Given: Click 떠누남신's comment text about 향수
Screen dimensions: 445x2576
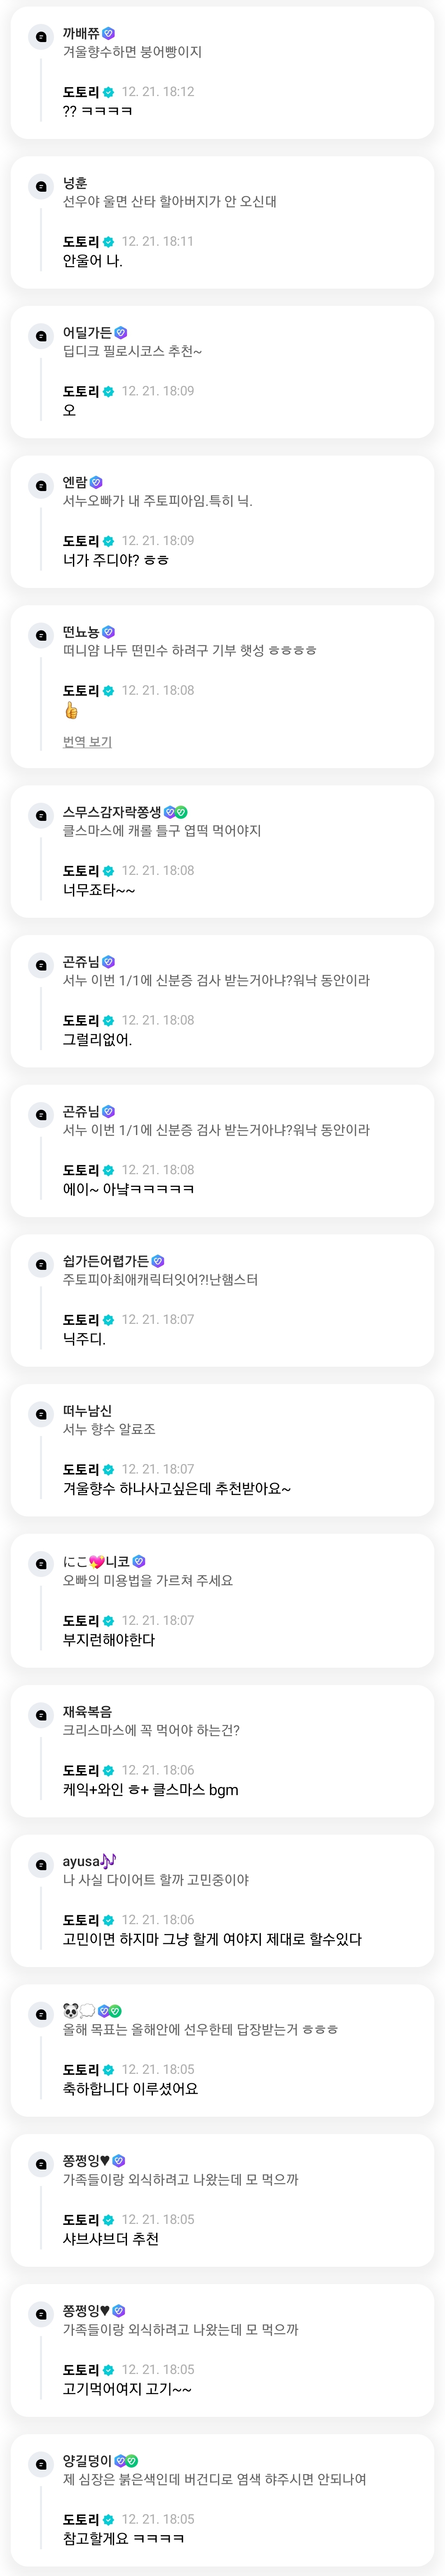Looking at the screenshot, I should click(x=109, y=1429).
